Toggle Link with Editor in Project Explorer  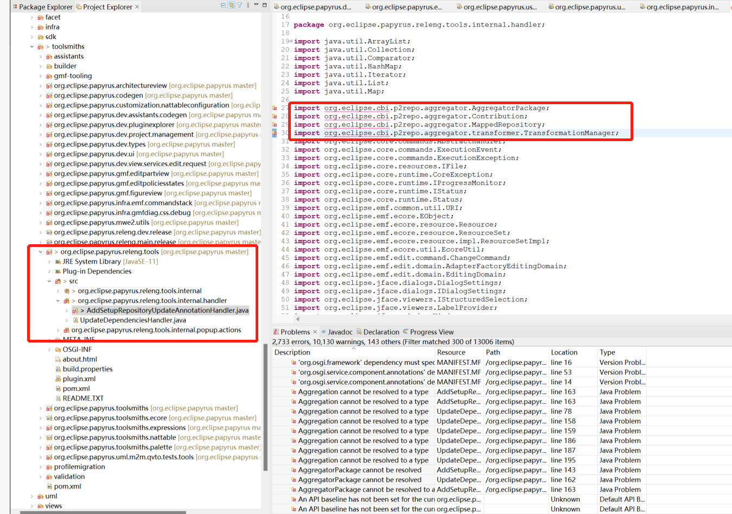click(232, 5)
